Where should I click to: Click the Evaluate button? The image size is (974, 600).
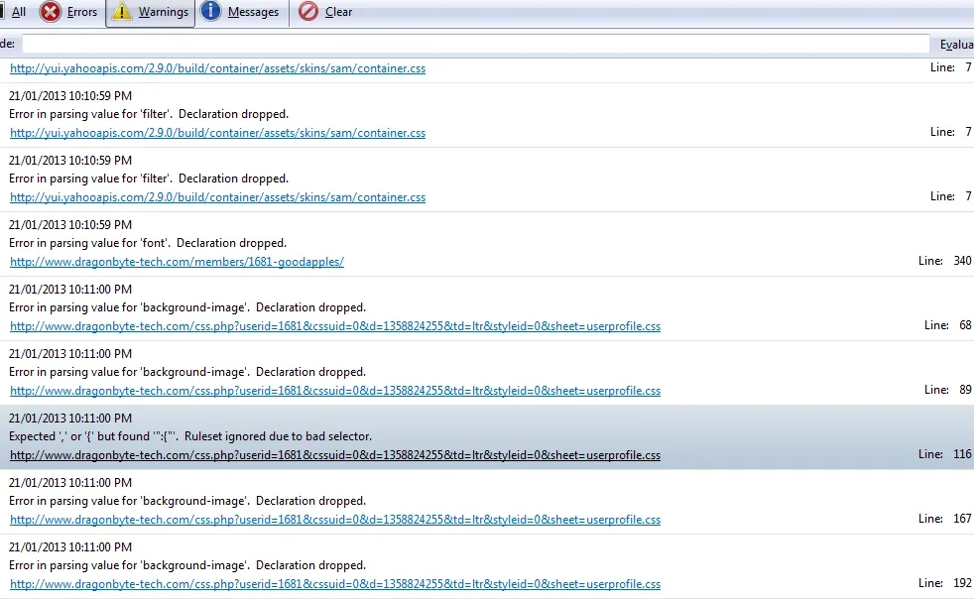pos(955,44)
